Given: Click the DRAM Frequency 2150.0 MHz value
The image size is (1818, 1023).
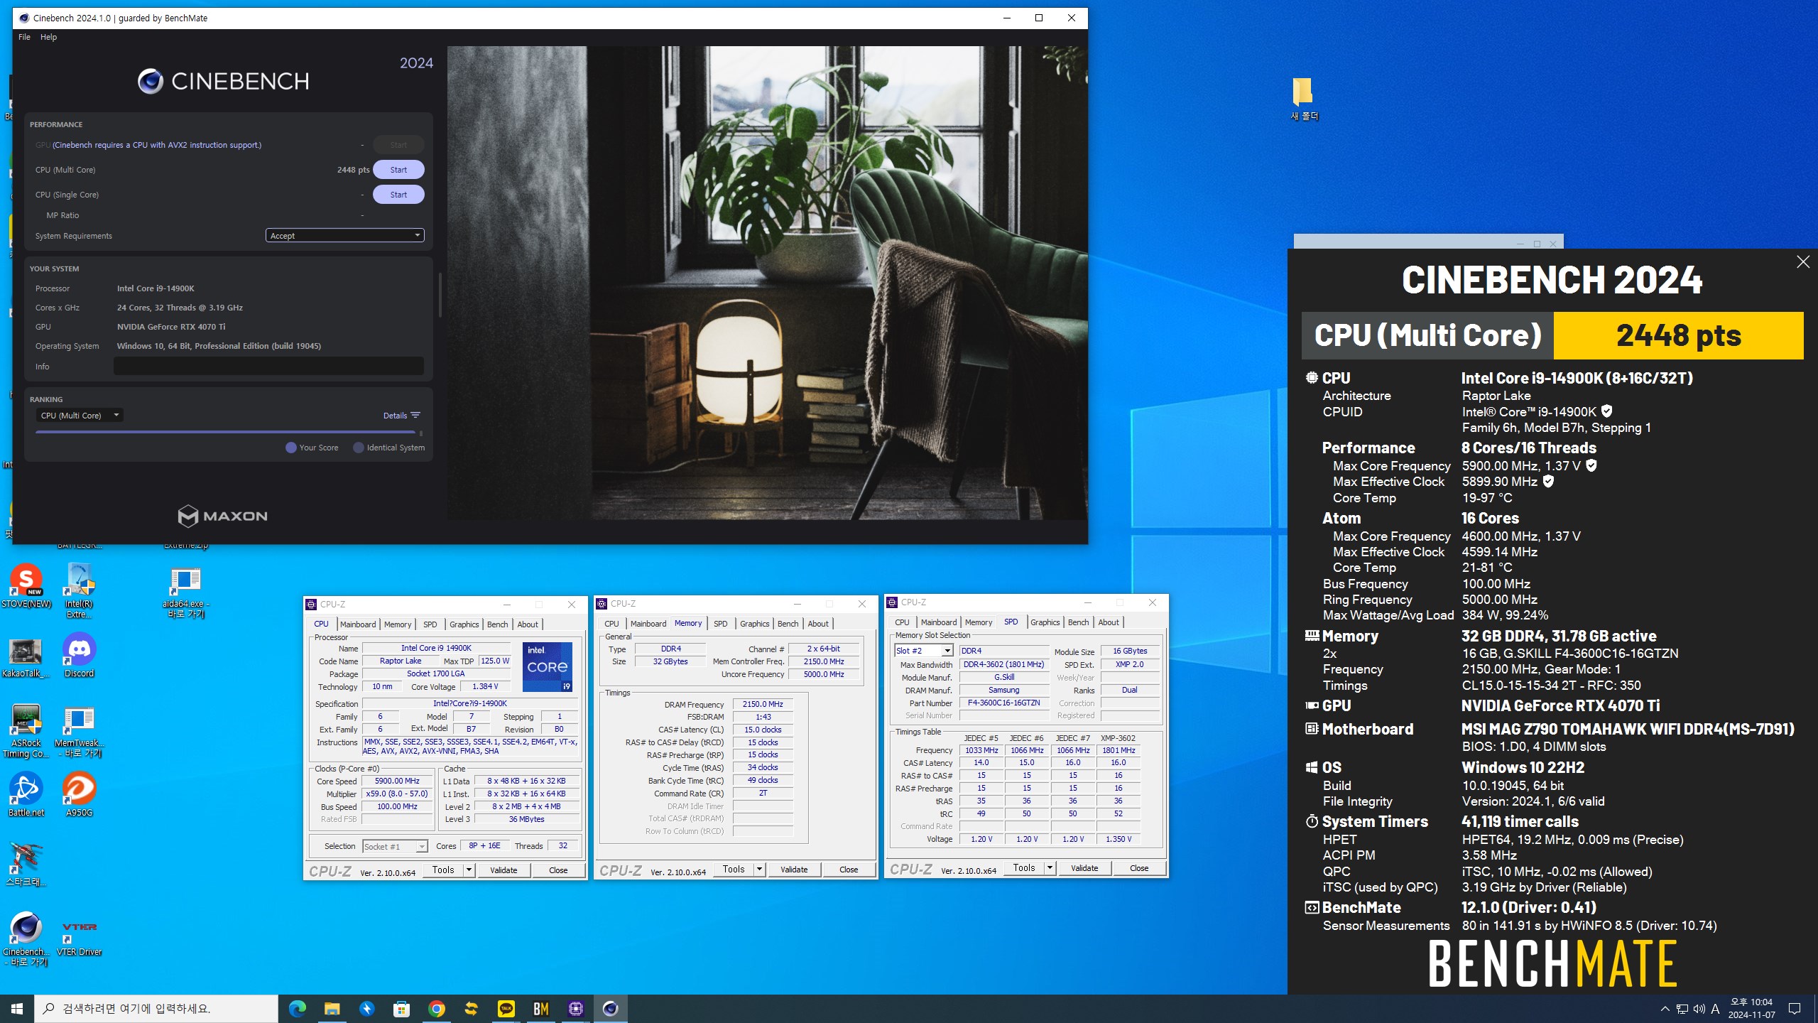Looking at the screenshot, I should tap(763, 704).
